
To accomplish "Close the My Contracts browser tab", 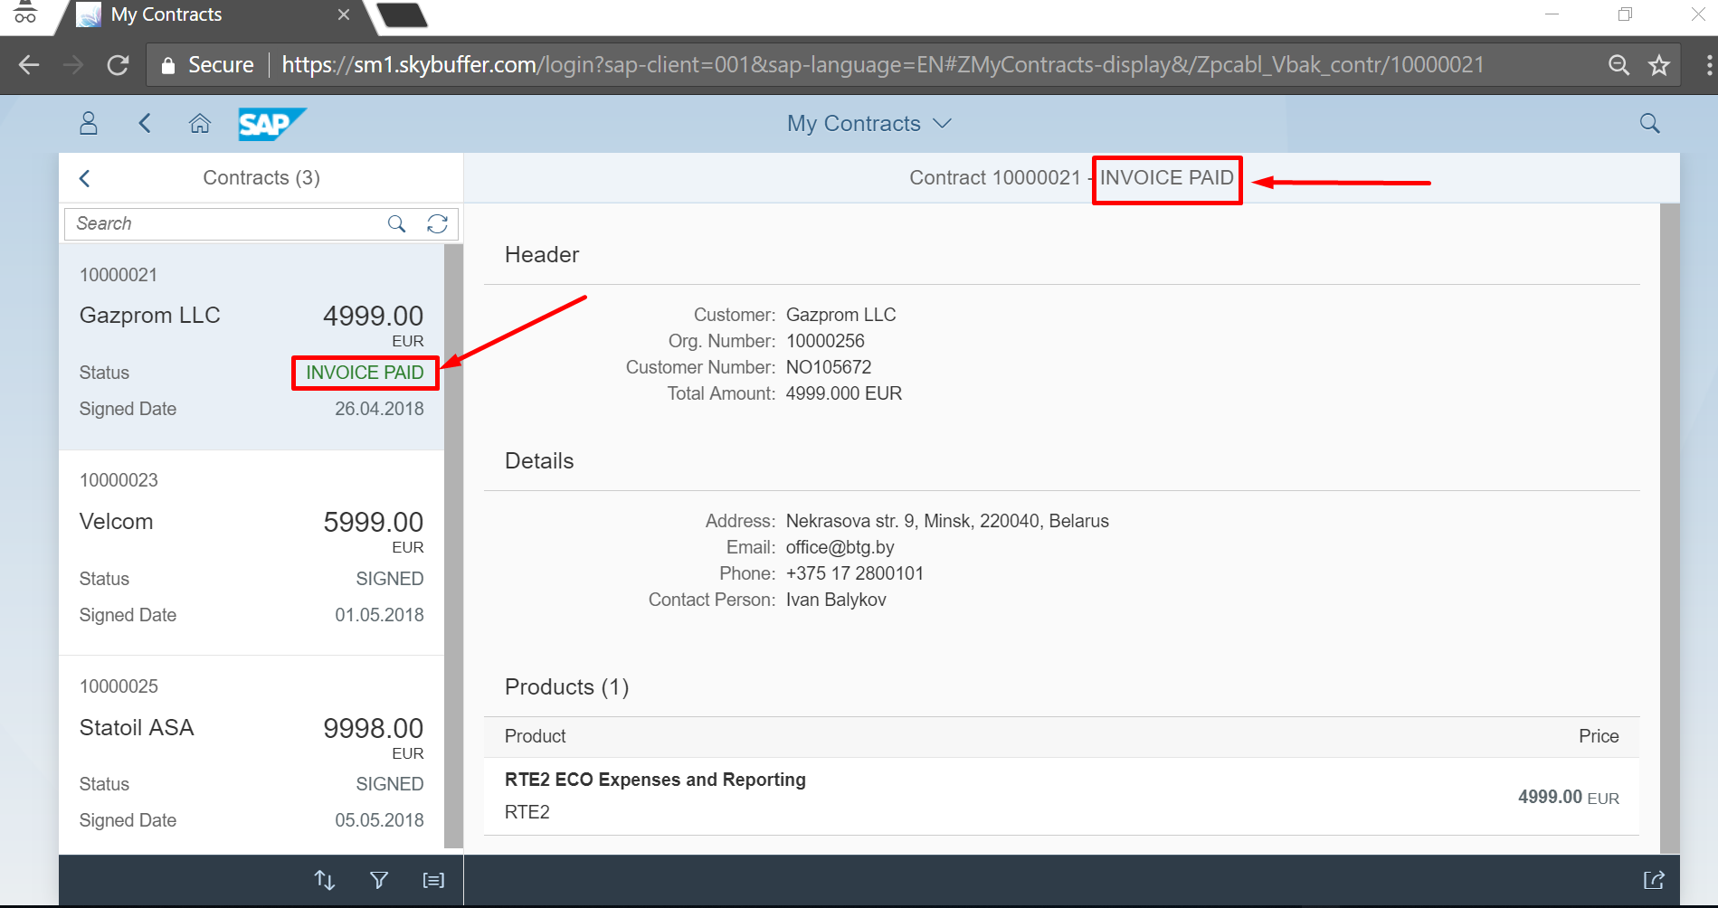I will tap(344, 14).
